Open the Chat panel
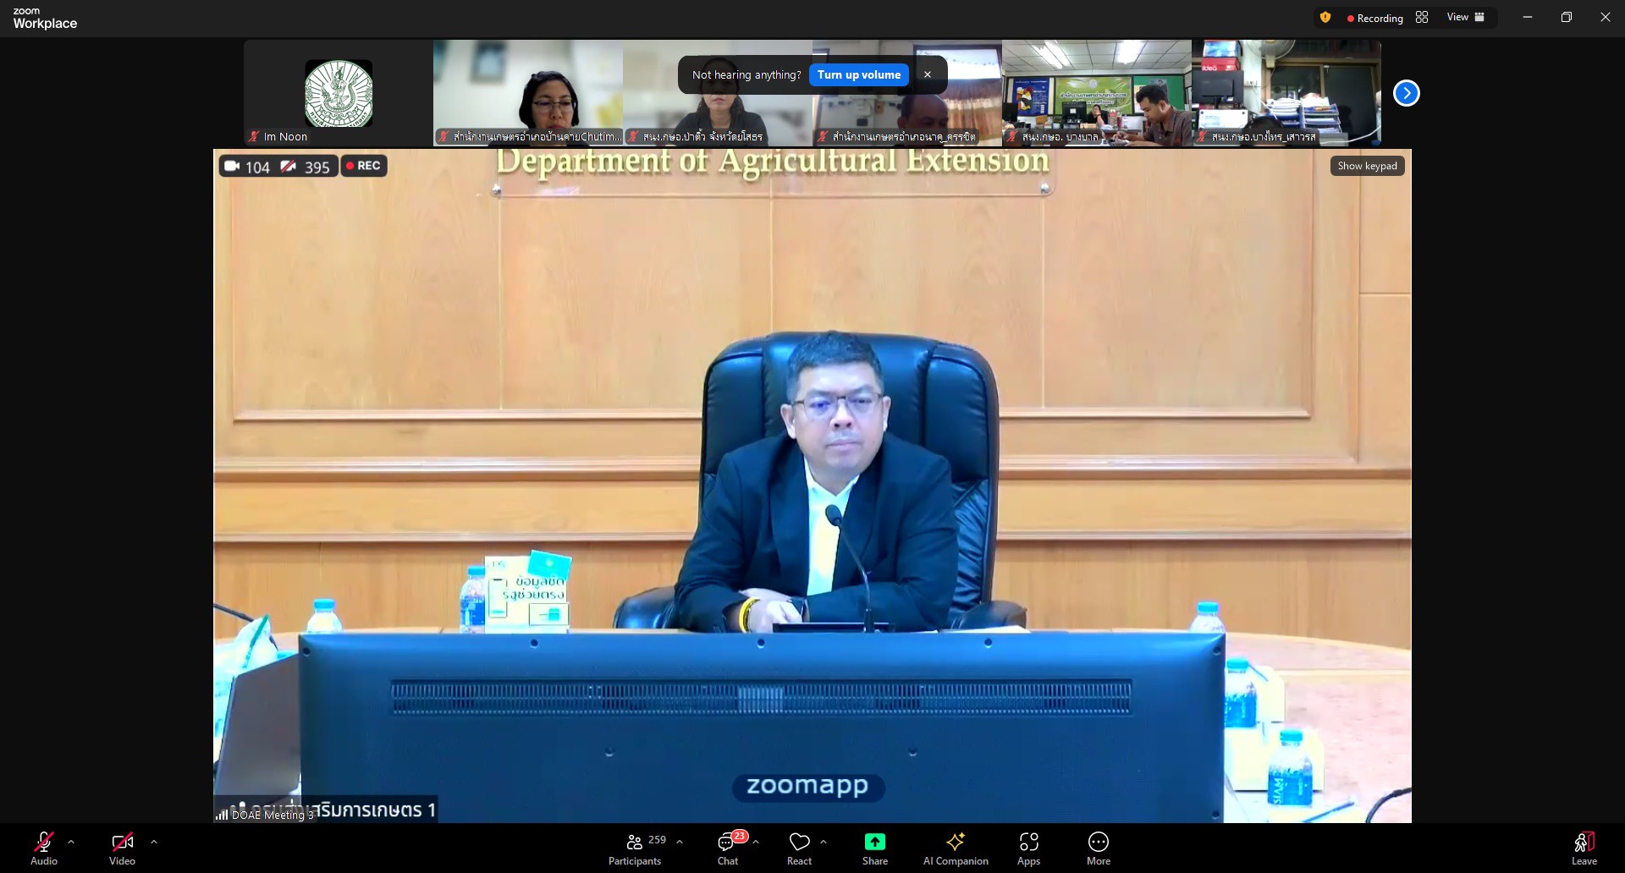Screen dimensions: 1625x873 (727, 848)
